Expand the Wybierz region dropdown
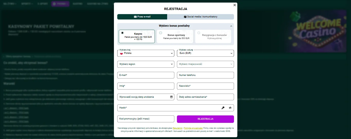Viewport: 351px width, 139px height. pyautogui.click(x=146, y=64)
